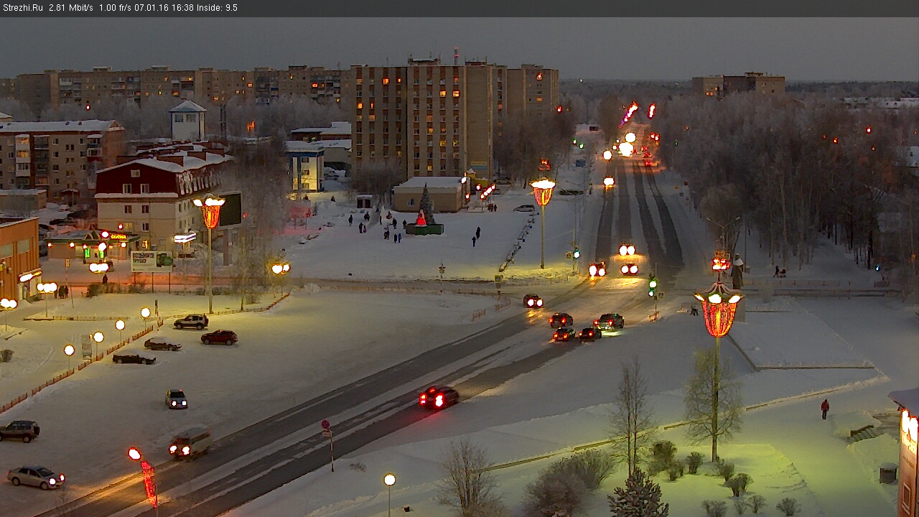Click the "16:38" time stamp
This screenshot has width=919, height=517.
pos(184,8)
